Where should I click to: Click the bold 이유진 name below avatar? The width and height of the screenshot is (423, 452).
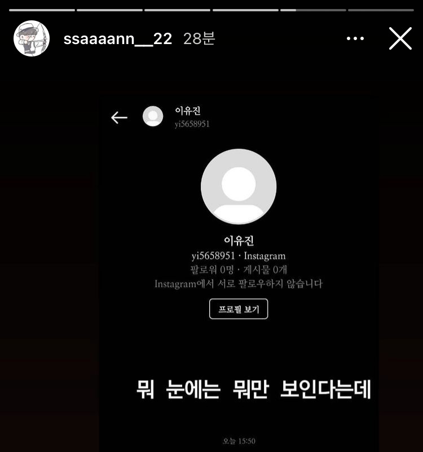(x=239, y=241)
